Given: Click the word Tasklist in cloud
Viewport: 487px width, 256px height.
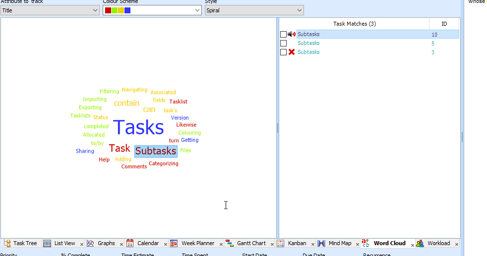Looking at the screenshot, I should pyautogui.click(x=178, y=101).
